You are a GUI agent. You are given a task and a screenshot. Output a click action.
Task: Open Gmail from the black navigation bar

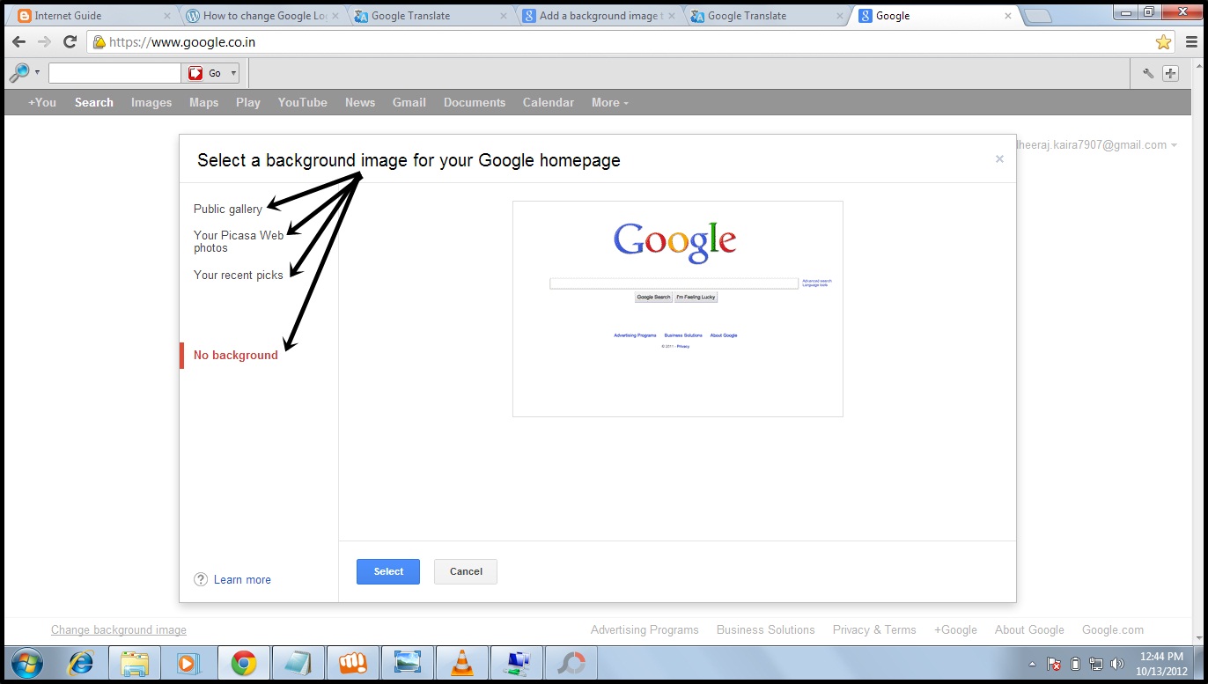409,102
